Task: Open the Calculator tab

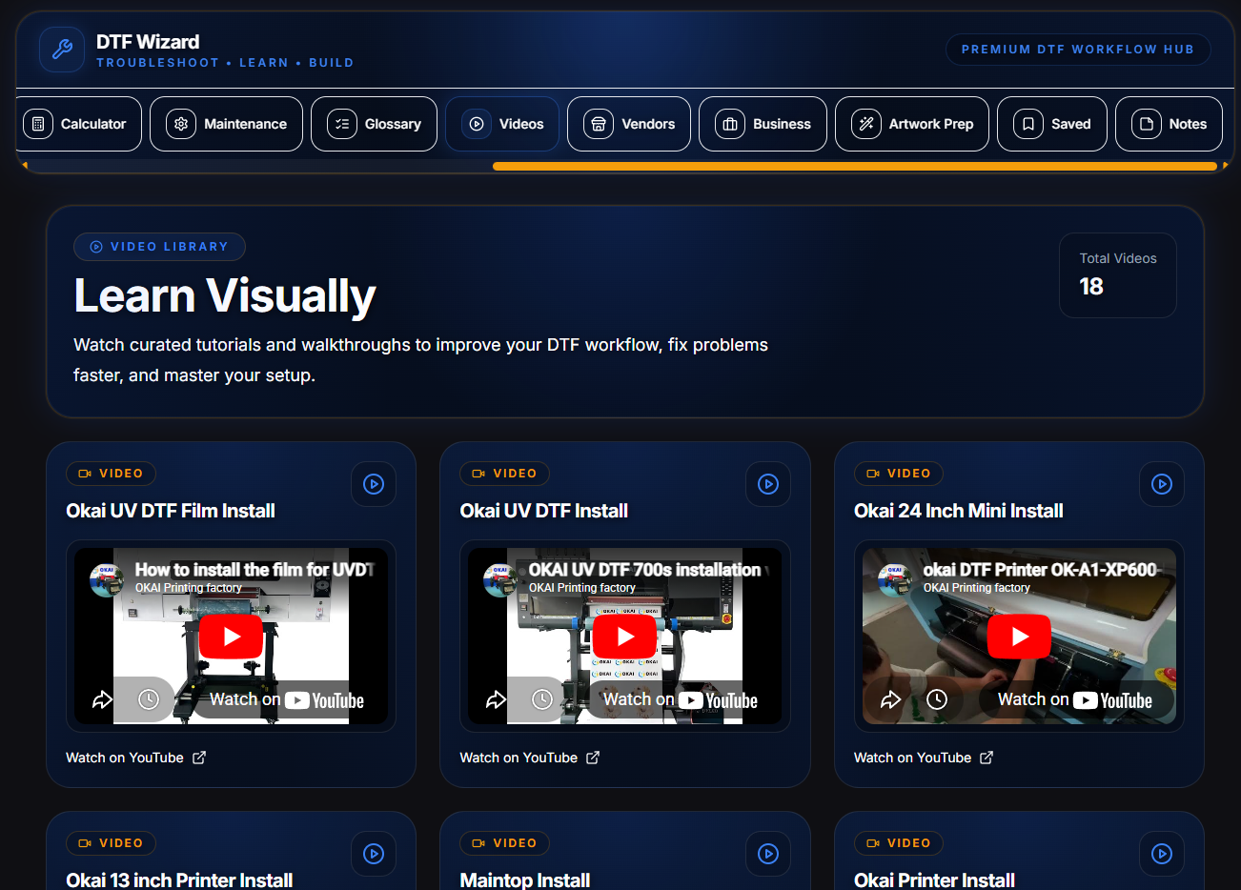Action: click(x=79, y=124)
